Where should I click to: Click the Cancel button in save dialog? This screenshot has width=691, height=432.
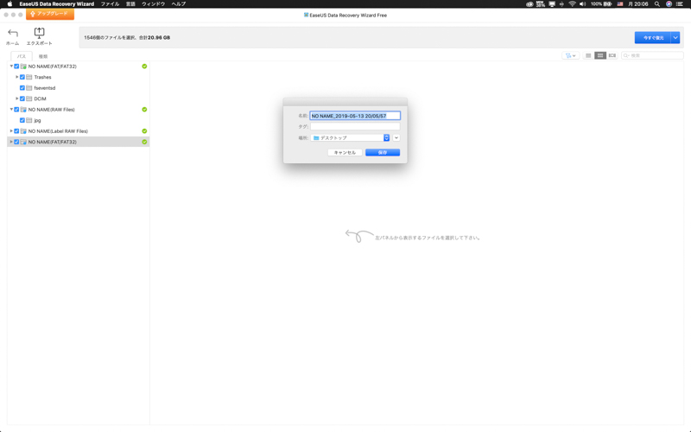tap(345, 153)
